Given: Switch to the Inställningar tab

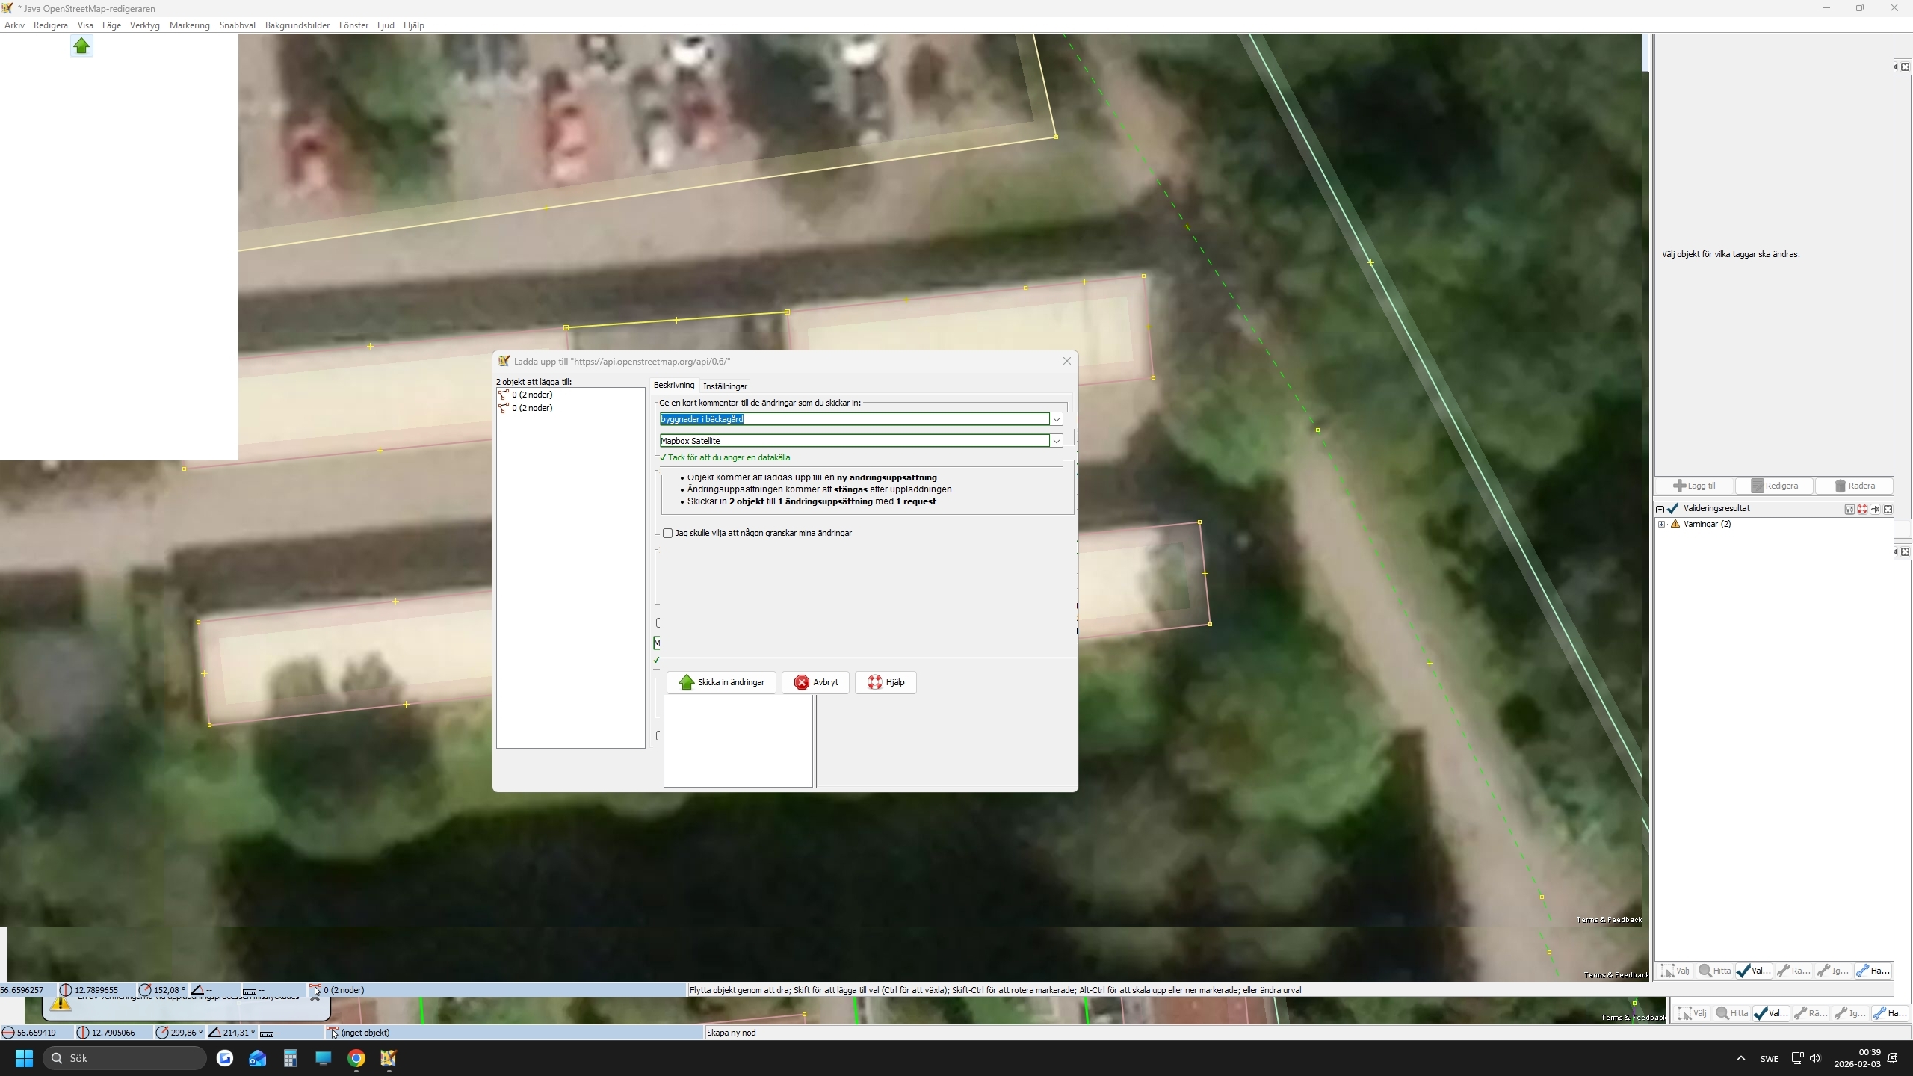Looking at the screenshot, I should click(725, 386).
